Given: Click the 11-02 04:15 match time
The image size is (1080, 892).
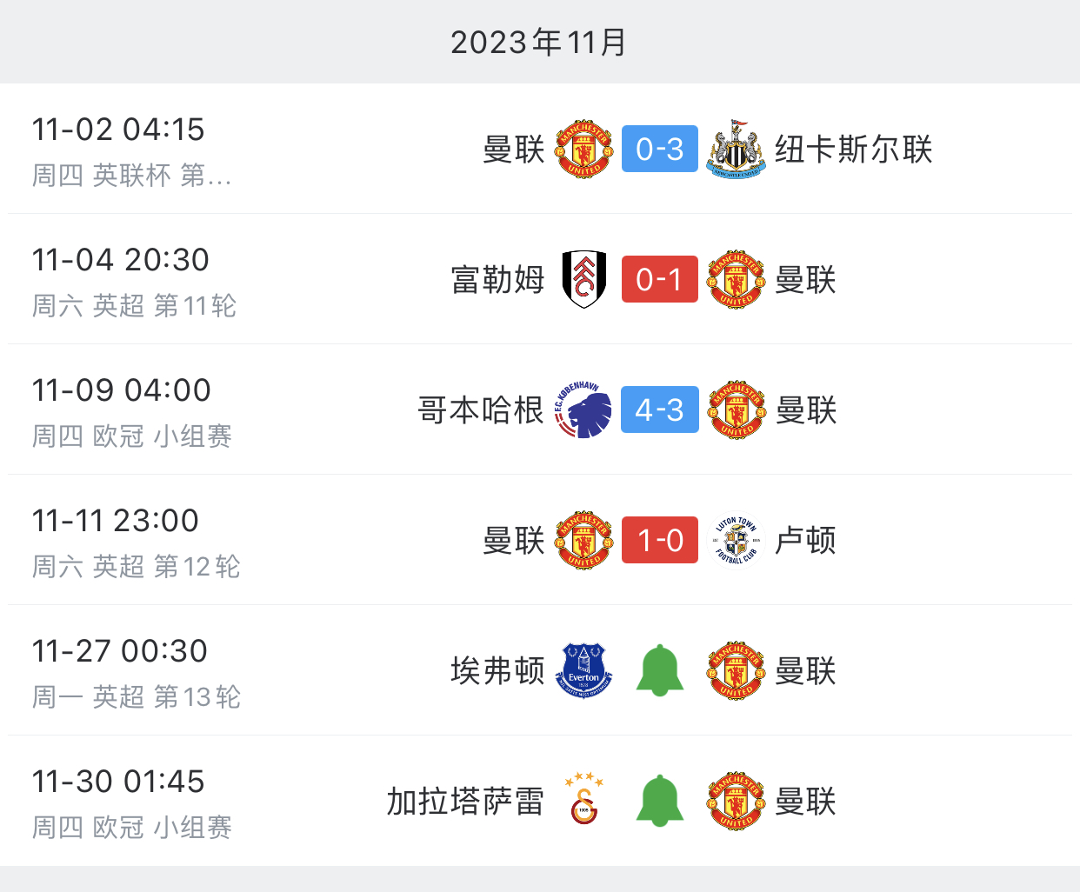Looking at the screenshot, I should (x=118, y=130).
